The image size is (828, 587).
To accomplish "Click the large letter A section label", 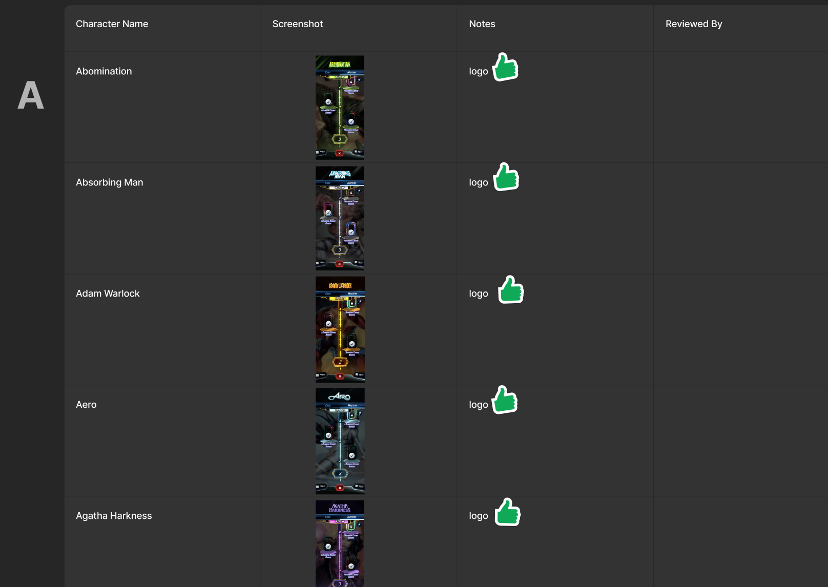I will coord(31,95).
